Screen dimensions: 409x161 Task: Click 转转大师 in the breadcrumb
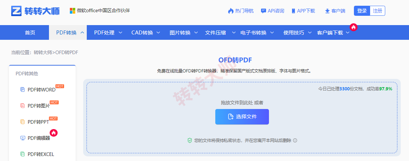coord(43,52)
